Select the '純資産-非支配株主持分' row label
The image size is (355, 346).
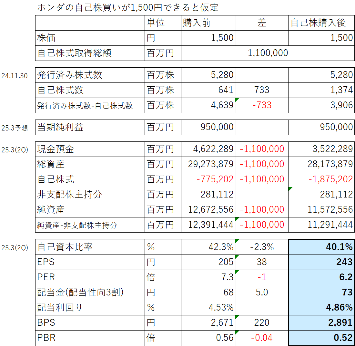[x=77, y=225]
